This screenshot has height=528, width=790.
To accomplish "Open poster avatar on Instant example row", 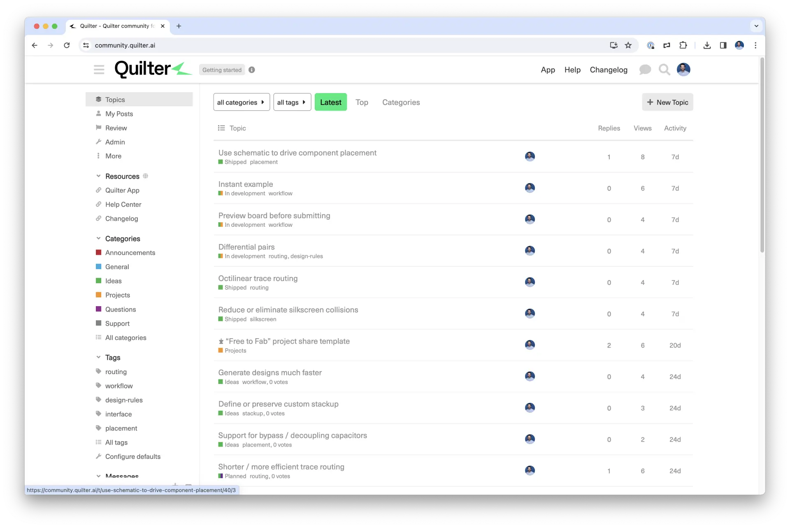I will tap(530, 188).
